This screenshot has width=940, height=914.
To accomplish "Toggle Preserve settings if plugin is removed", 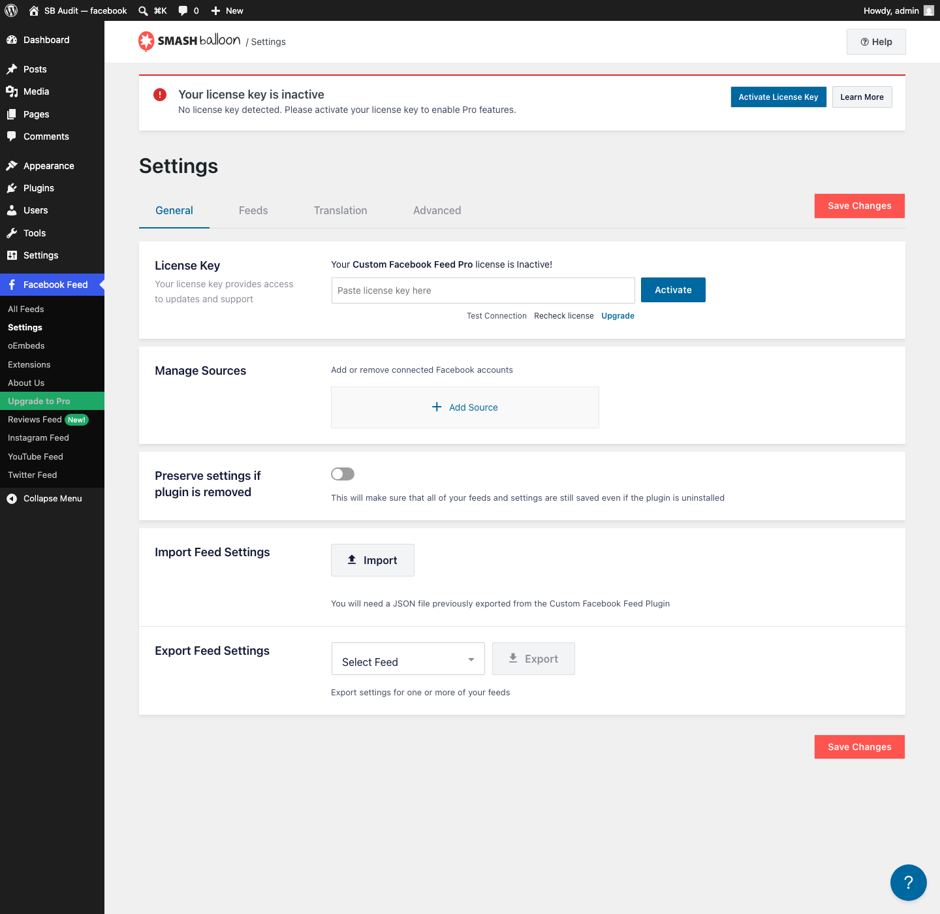I will coord(343,474).
